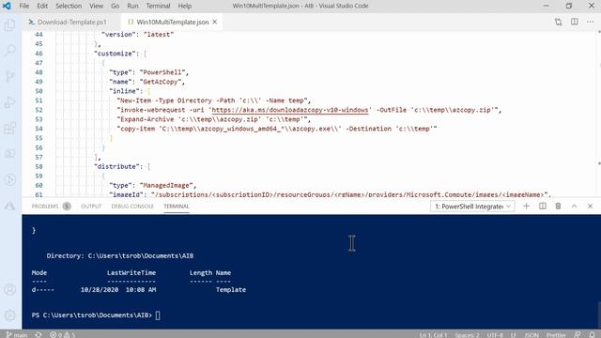
Task: Click Ln 1, Col 1 in status bar
Action: coord(433,335)
